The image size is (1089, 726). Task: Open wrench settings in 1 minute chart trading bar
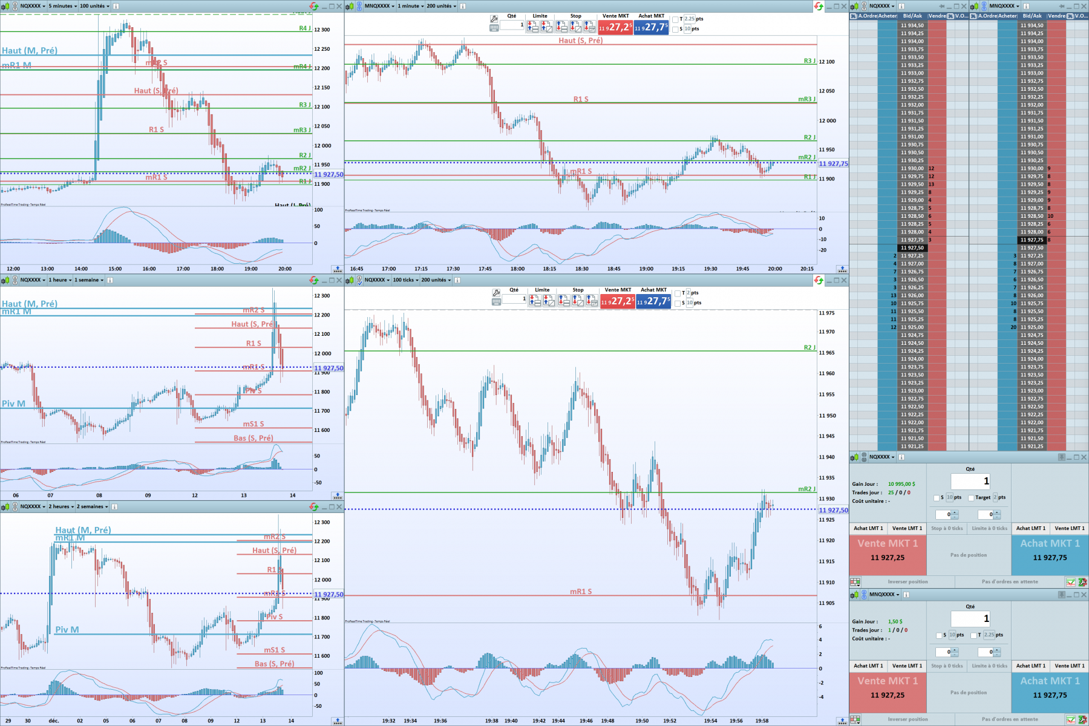[494, 19]
